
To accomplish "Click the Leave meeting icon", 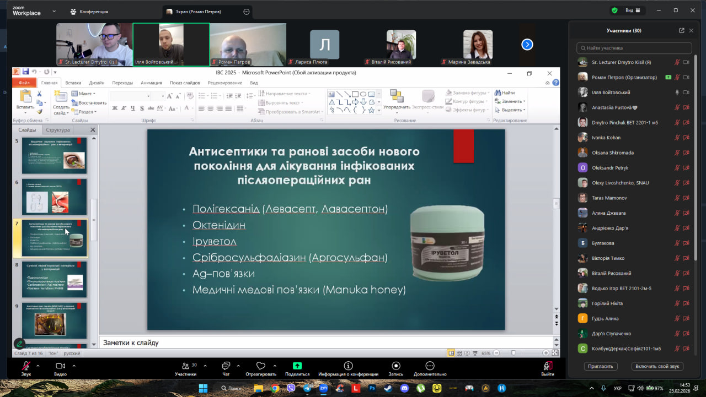I will pos(548,366).
